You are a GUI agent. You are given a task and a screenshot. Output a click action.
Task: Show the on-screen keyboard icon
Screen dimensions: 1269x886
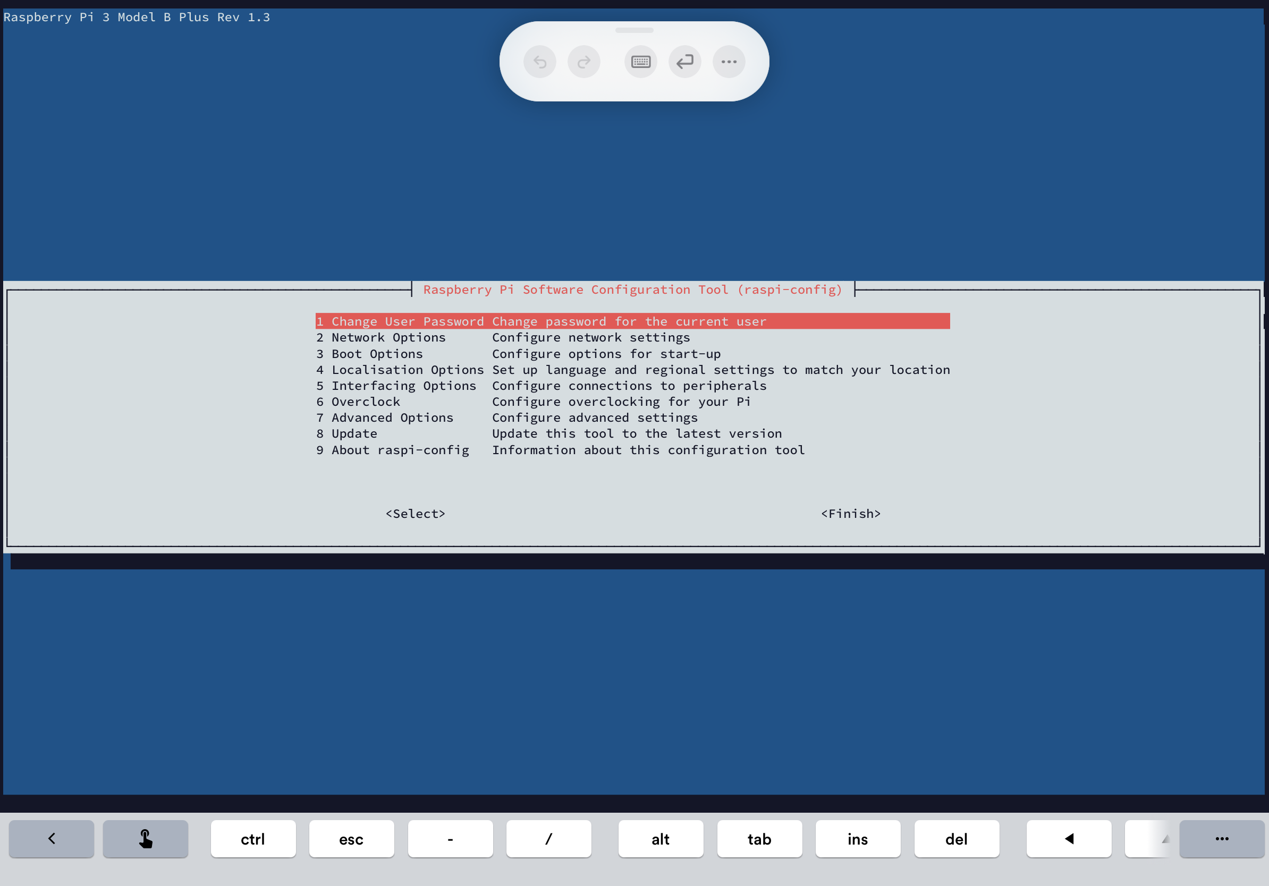pos(640,62)
